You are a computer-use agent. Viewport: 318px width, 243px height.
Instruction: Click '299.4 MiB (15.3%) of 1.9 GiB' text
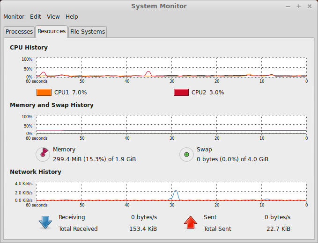pyautogui.click(x=94, y=159)
